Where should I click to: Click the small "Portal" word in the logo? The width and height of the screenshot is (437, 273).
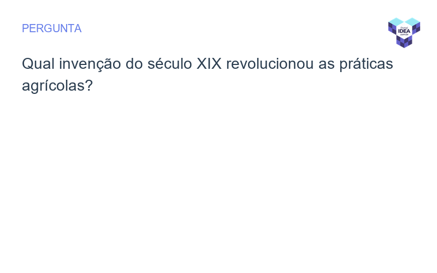click(x=404, y=27)
